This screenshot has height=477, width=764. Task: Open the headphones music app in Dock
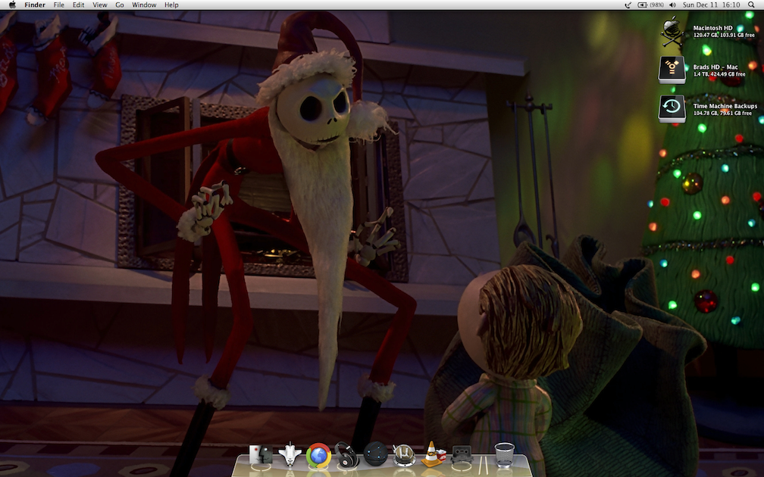(x=346, y=455)
